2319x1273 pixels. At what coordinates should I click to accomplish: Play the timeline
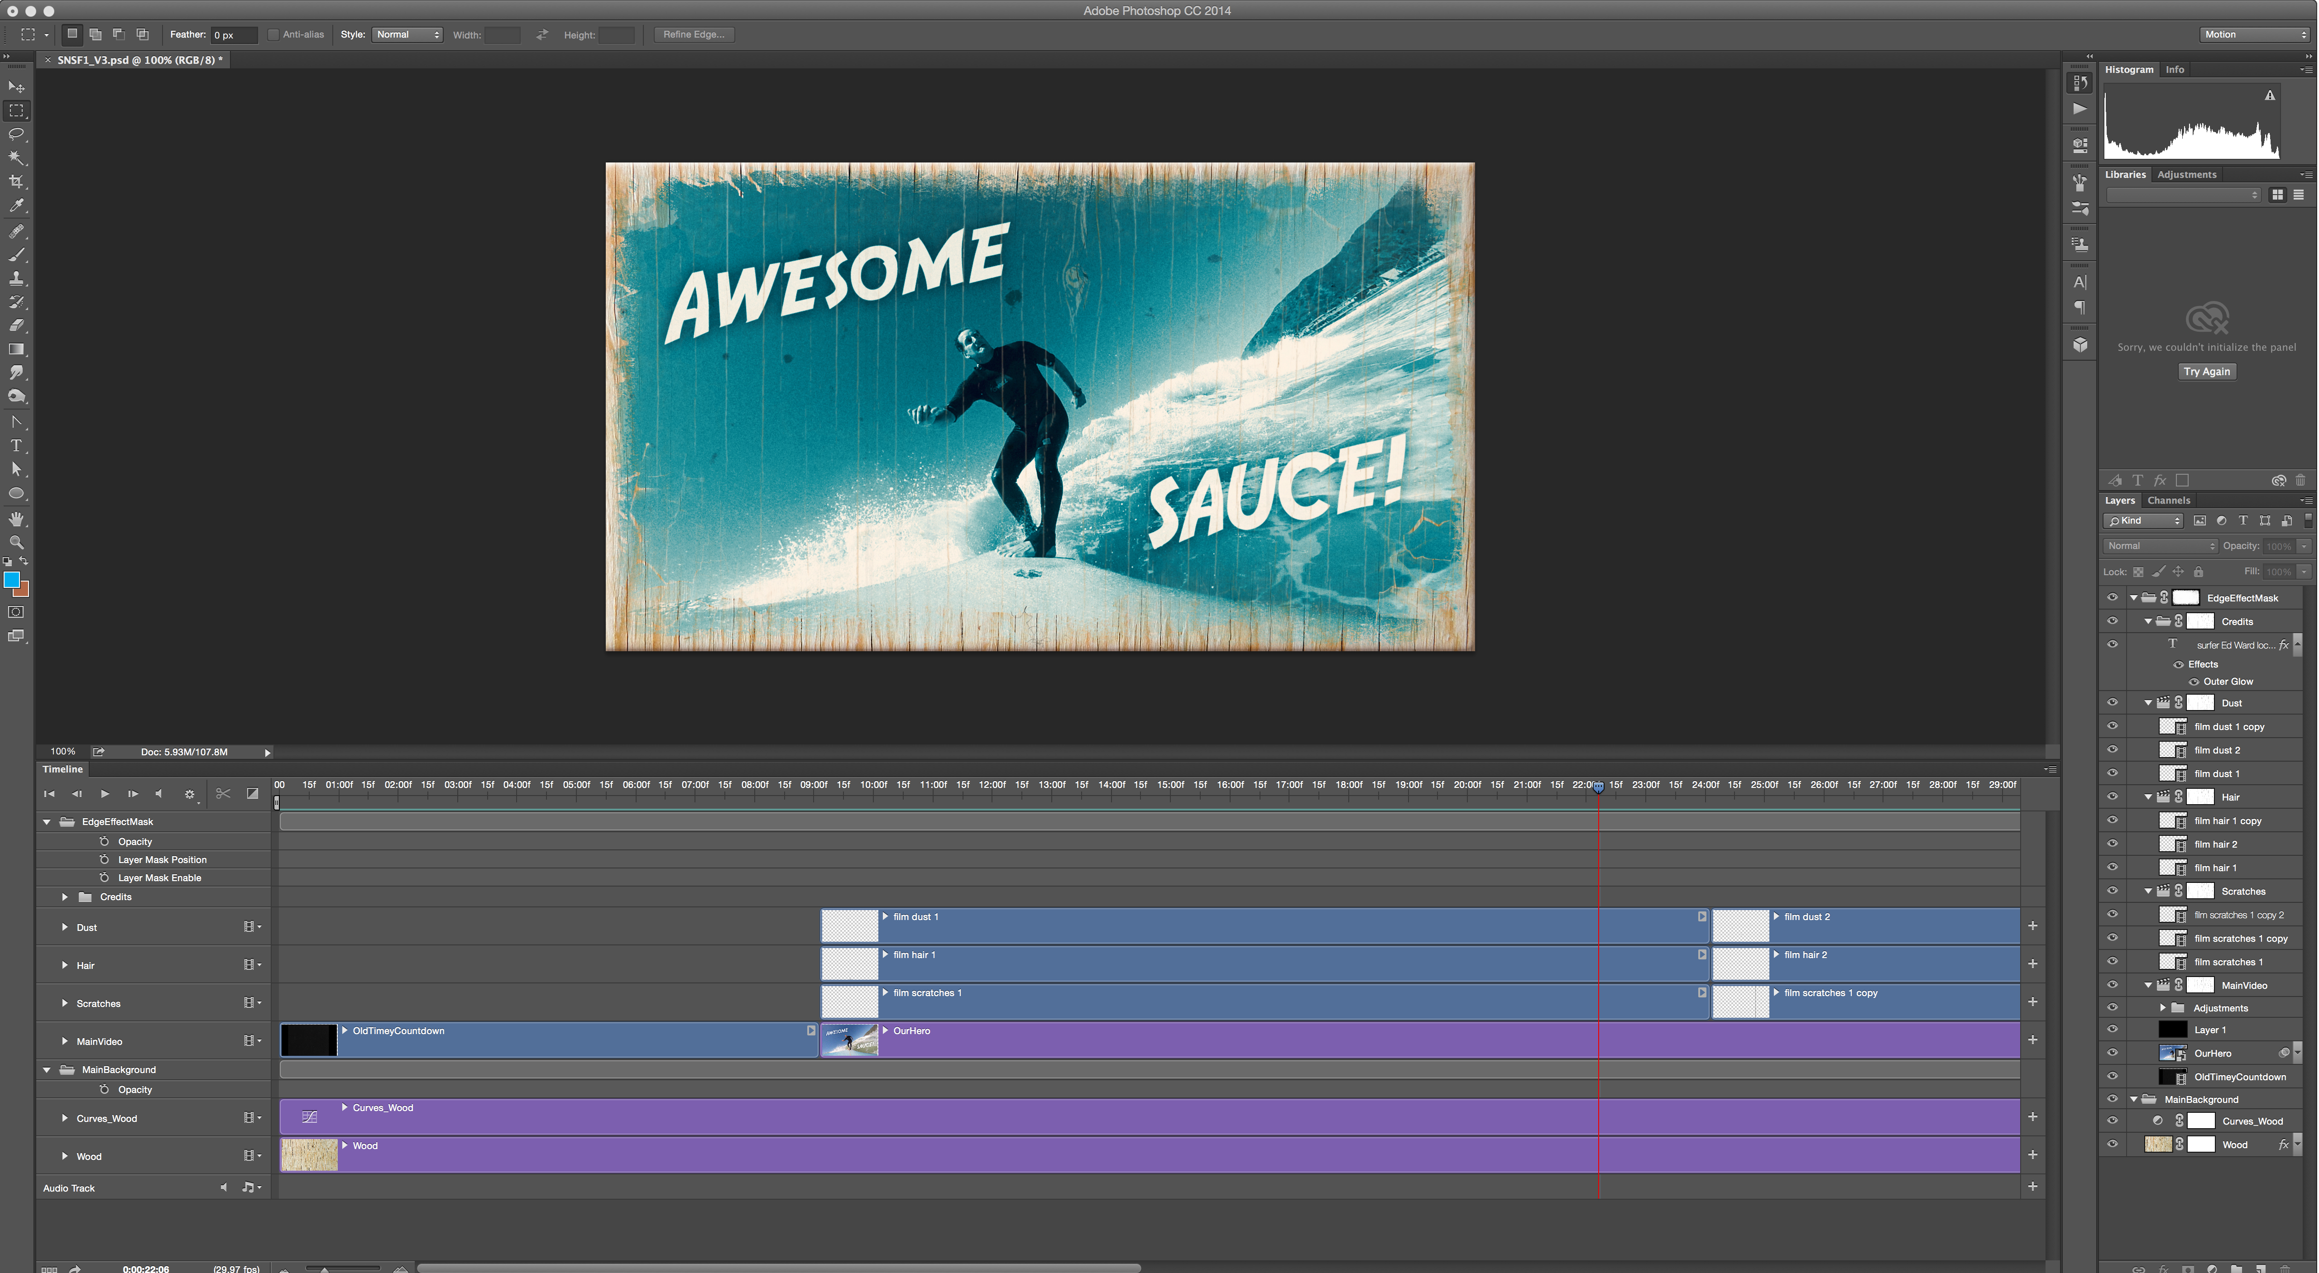pyautogui.click(x=105, y=793)
